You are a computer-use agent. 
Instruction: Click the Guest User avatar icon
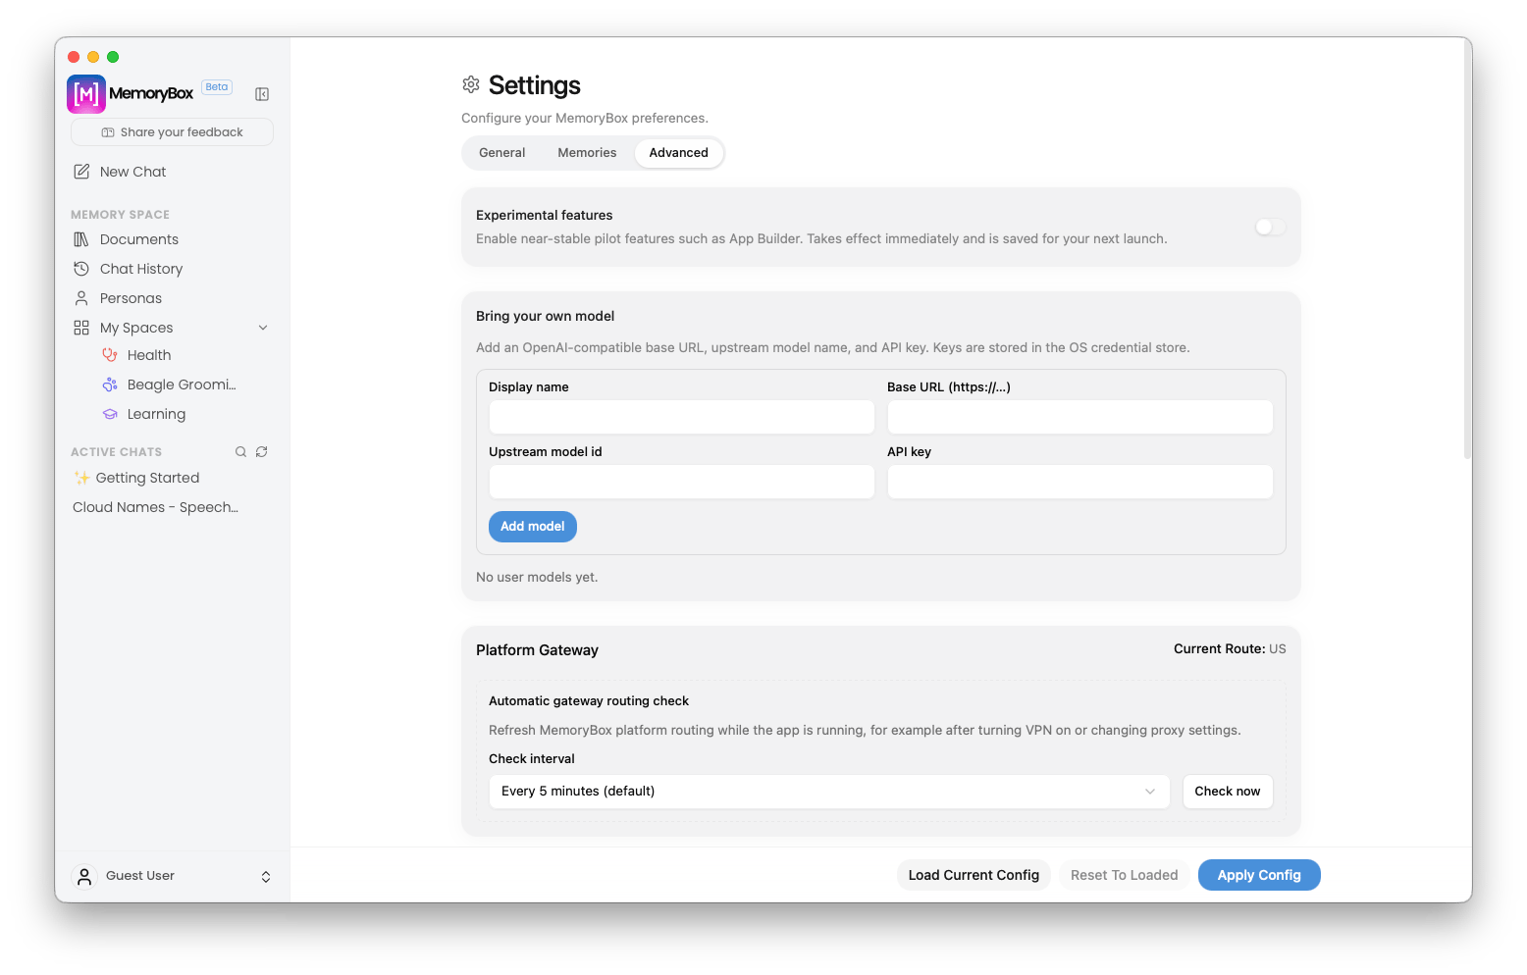84,876
